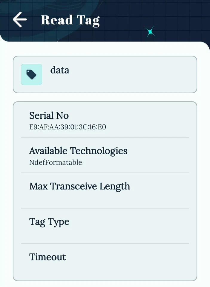Tap the back arrow icon
This screenshot has height=287, width=210.
pyautogui.click(x=20, y=20)
